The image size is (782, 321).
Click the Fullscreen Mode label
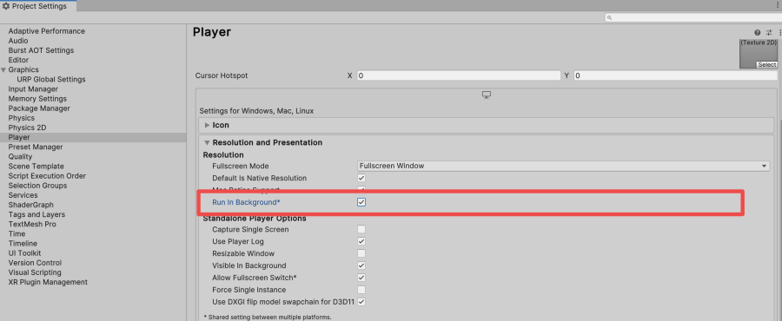pyautogui.click(x=241, y=166)
